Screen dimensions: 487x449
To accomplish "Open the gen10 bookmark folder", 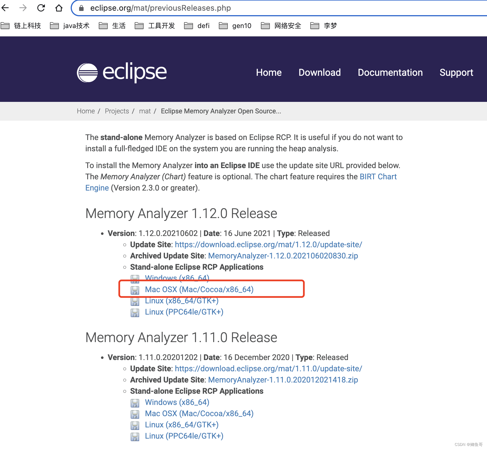I will coord(235,26).
